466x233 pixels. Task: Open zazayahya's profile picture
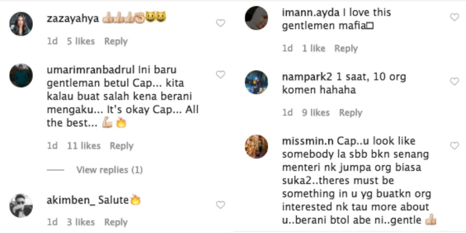pos(21,24)
